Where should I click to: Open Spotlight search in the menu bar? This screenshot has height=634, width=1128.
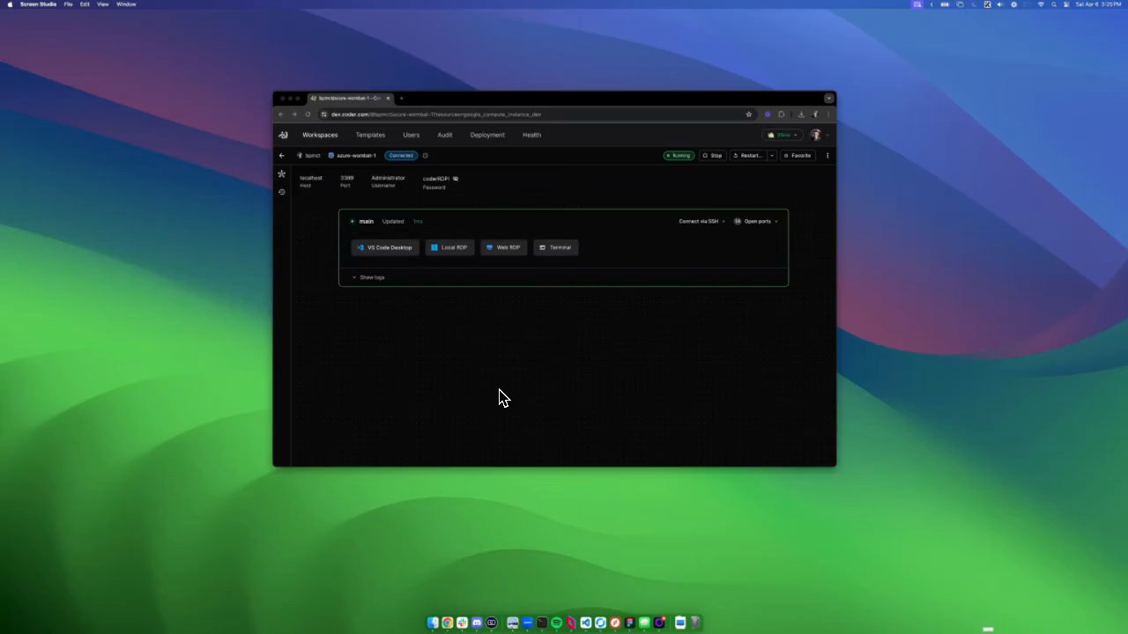click(x=1054, y=4)
